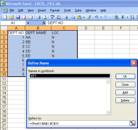Screen dimensions: 138x130
Task: Open the File menu
Action: tap(12, 10)
